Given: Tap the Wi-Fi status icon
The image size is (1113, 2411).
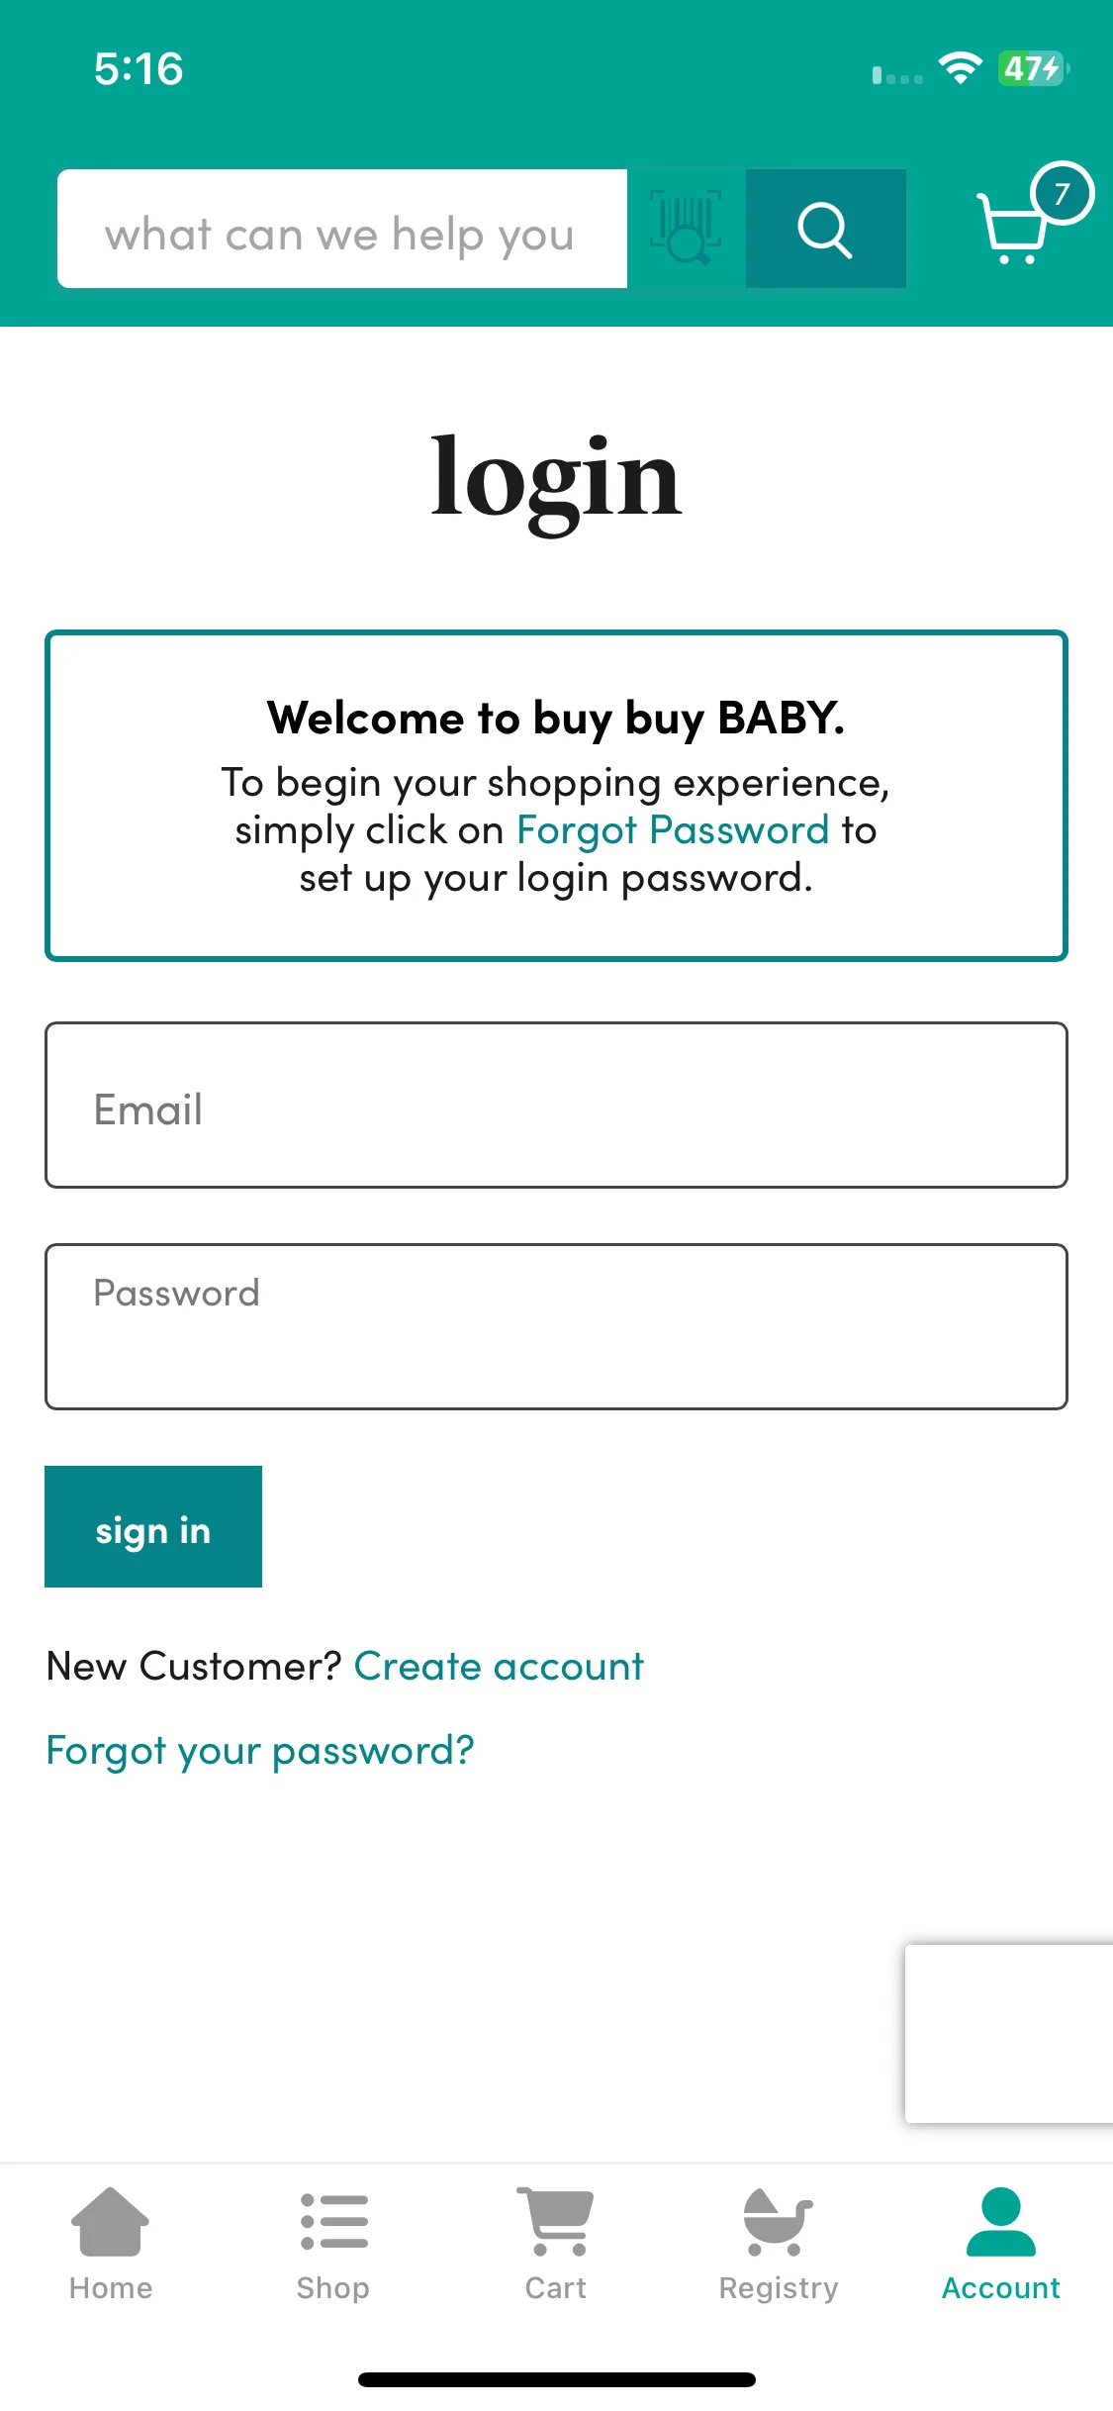Looking at the screenshot, I should (x=960, y=68).
